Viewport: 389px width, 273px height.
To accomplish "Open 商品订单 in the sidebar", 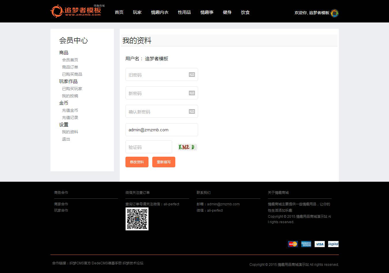I will point(70,67).
